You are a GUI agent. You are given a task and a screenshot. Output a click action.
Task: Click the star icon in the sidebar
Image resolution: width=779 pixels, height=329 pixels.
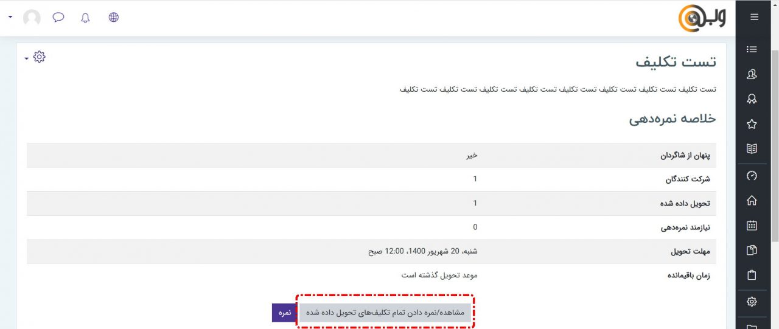752,124
